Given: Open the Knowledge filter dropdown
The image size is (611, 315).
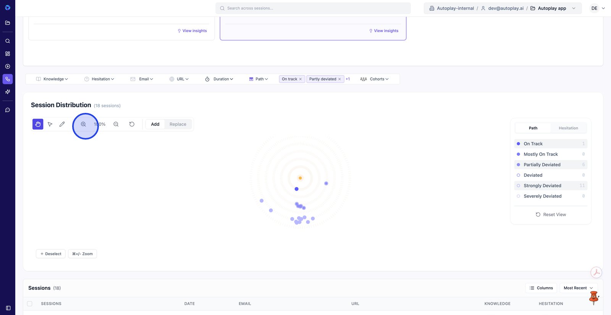Looking at the screenshot, I should (52, 79).
